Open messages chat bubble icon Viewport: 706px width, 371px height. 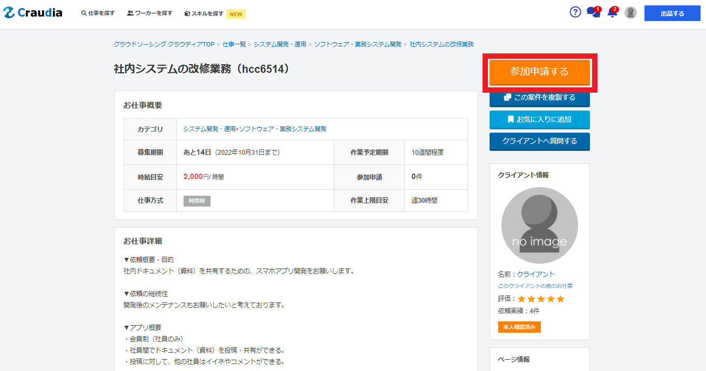click(593, 12)
